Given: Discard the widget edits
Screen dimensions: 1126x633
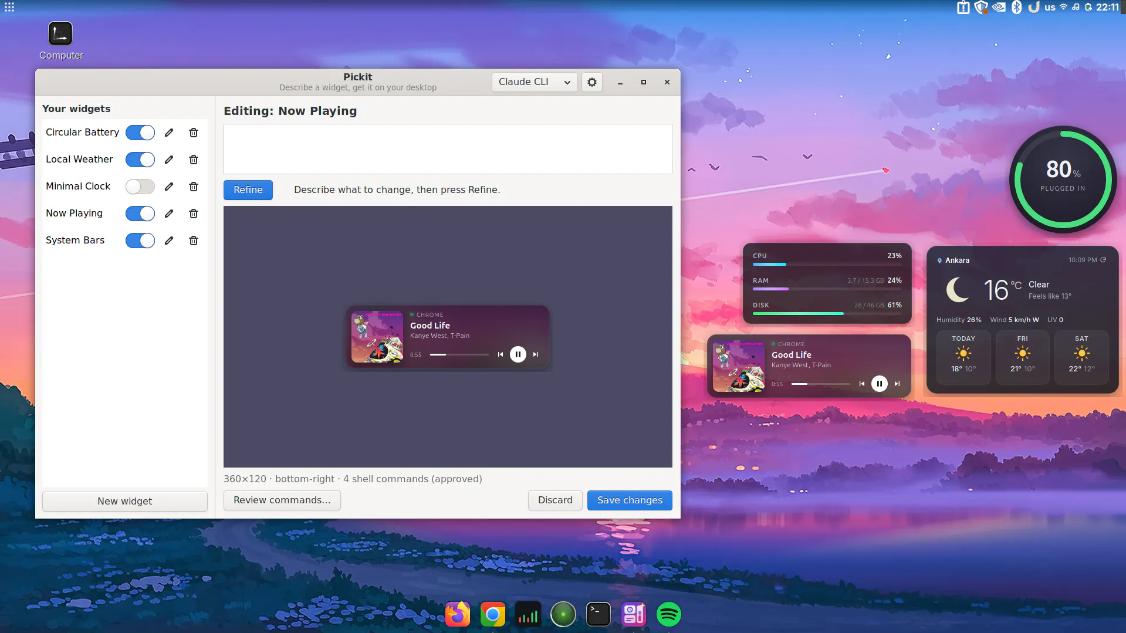Looking at the screenshot, I should tap(555, 500).
